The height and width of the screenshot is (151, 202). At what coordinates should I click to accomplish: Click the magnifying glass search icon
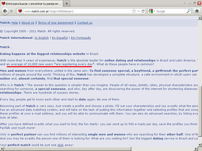(x=189, y=11)
